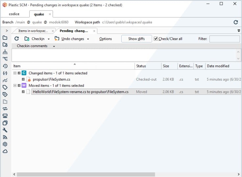Image resolution: width=242 pixels, height=177 pixels.
Task: Select the HelloWorld\FileSystem-rename.cs moved row
Action: pyautogui.click(x=127, y=92)
